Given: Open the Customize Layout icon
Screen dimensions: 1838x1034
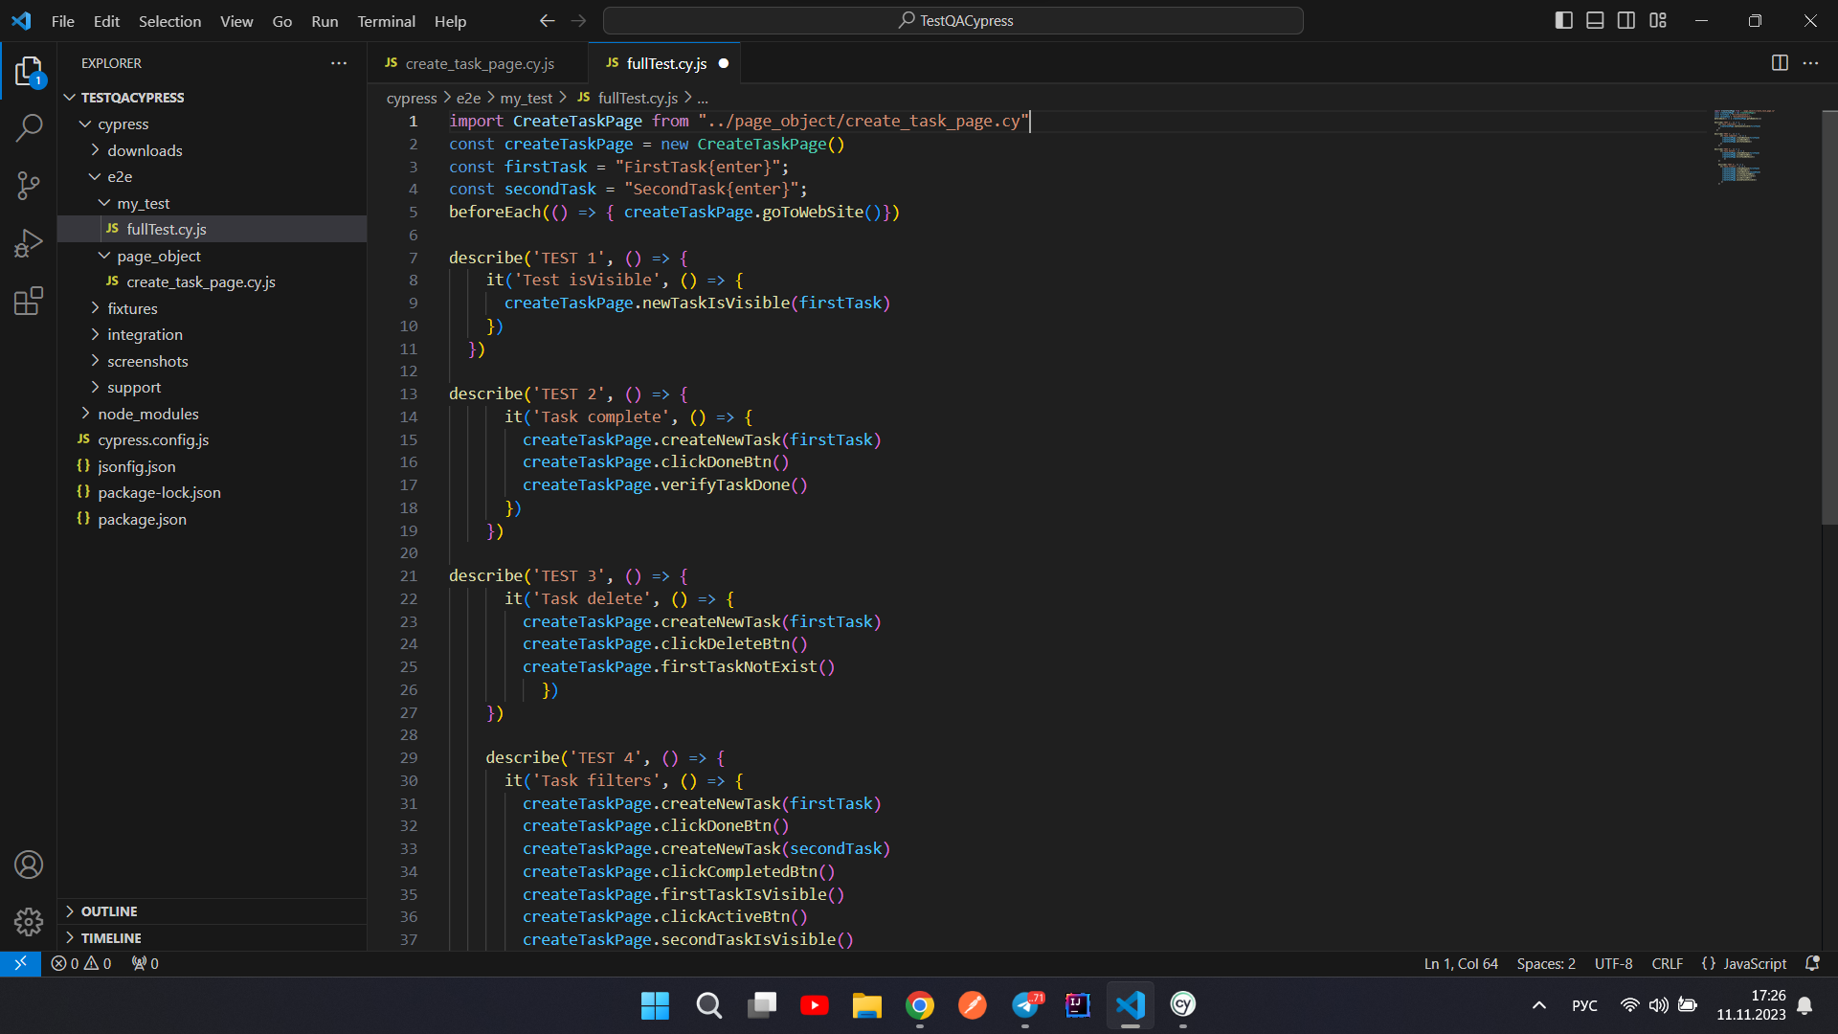Looking at the screenshot, I should 1658,20.
